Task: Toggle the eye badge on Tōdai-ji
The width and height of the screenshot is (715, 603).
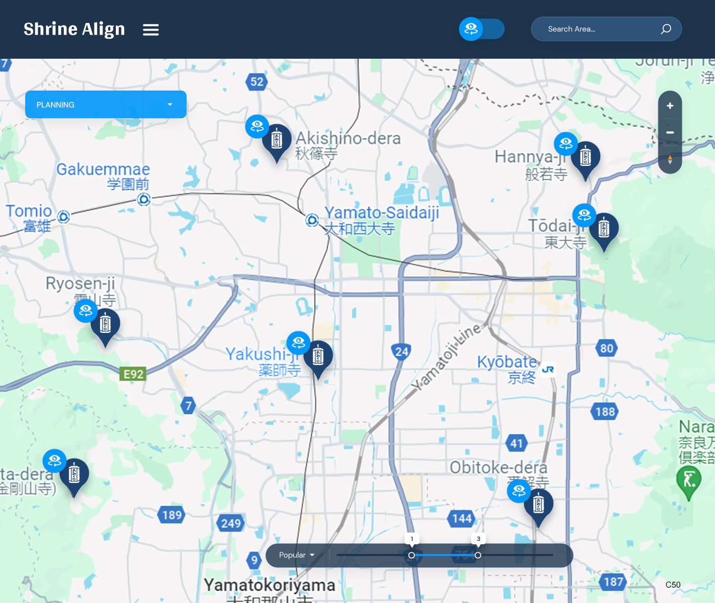Action: click(584, 215)
